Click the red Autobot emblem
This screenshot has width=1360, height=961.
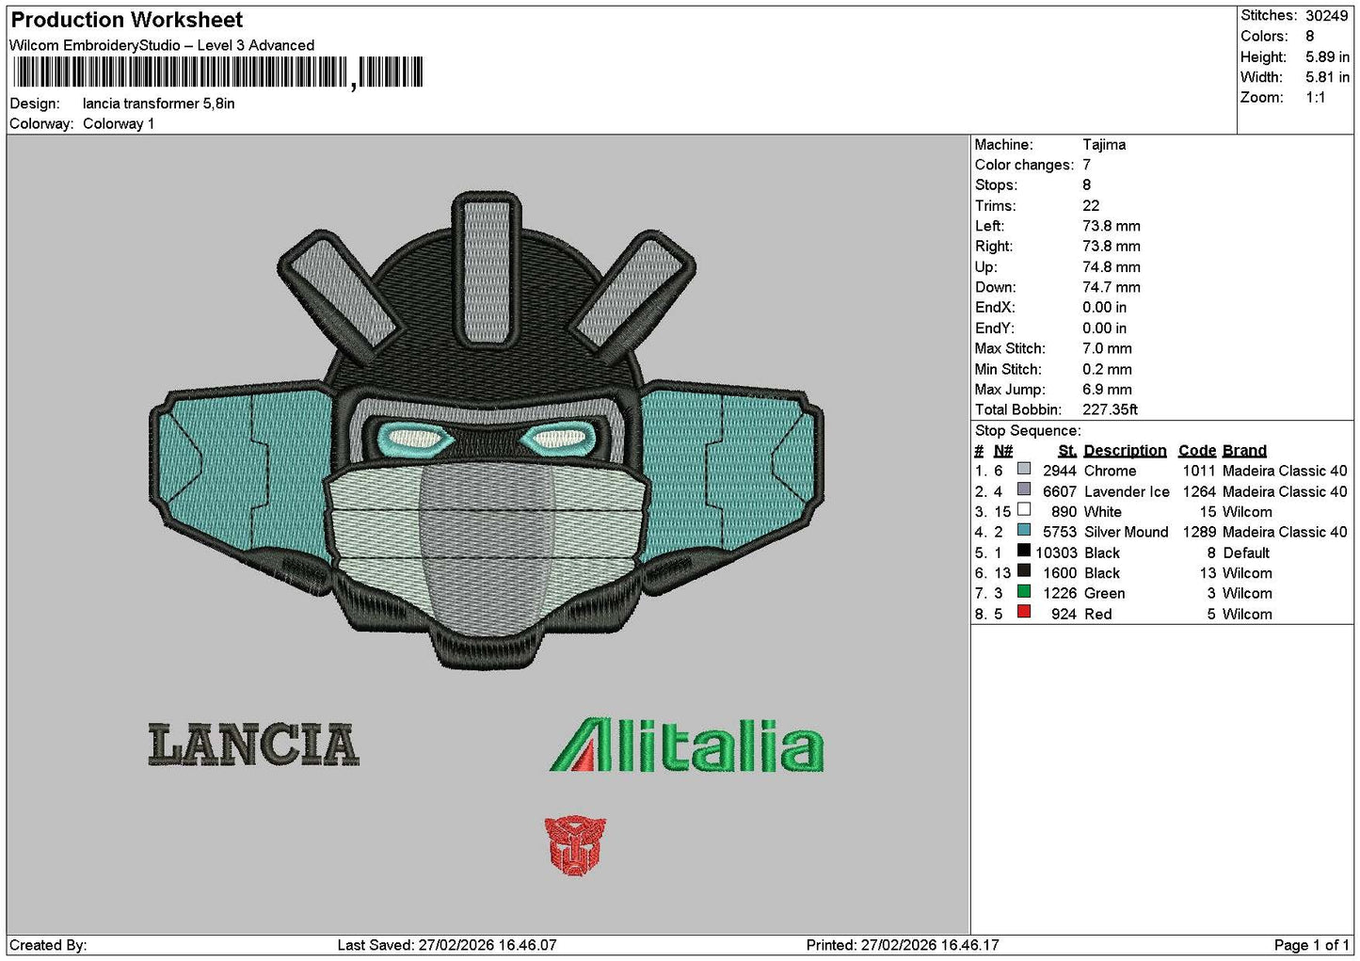[575, 846]
